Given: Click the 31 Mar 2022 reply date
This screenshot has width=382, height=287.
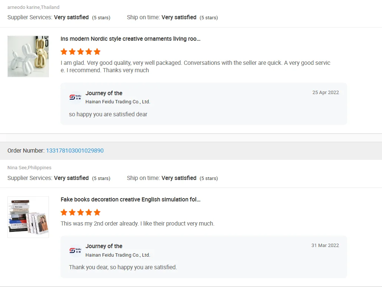Looking at the screenshot, I should pyautogui.click(x=325, y=246).
